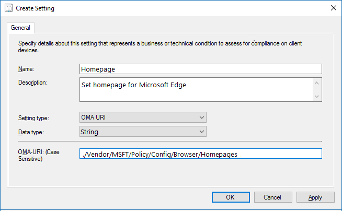Click the "Description:" label
Image resolution: width=342 pixels, height=211 pixels.
[32, 82]
